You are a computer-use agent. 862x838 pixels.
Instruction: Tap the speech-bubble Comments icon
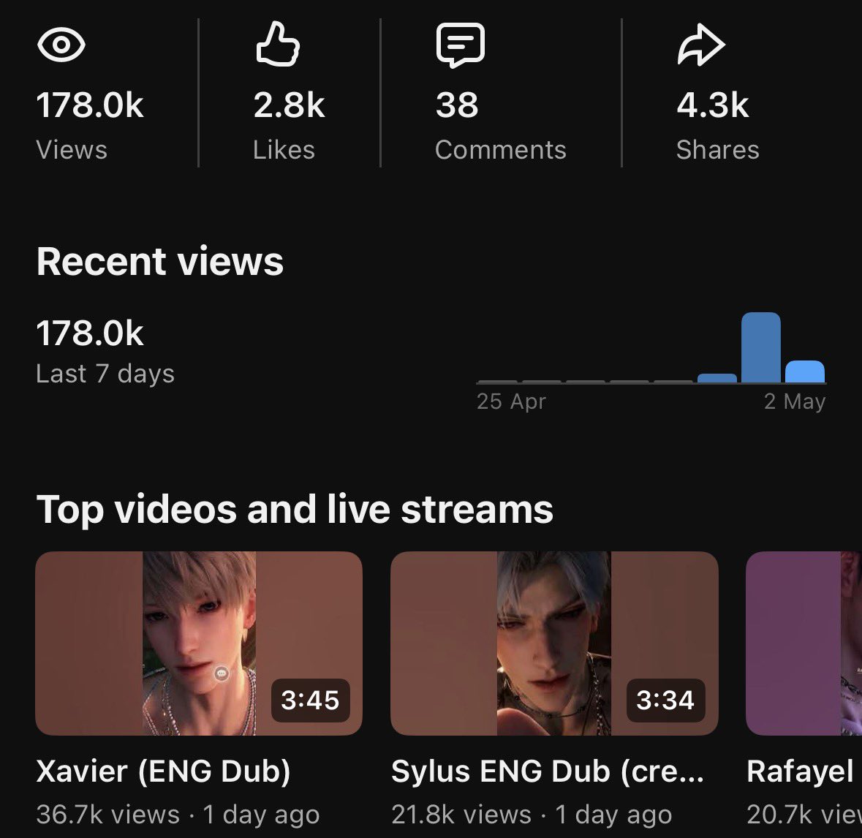460,45
